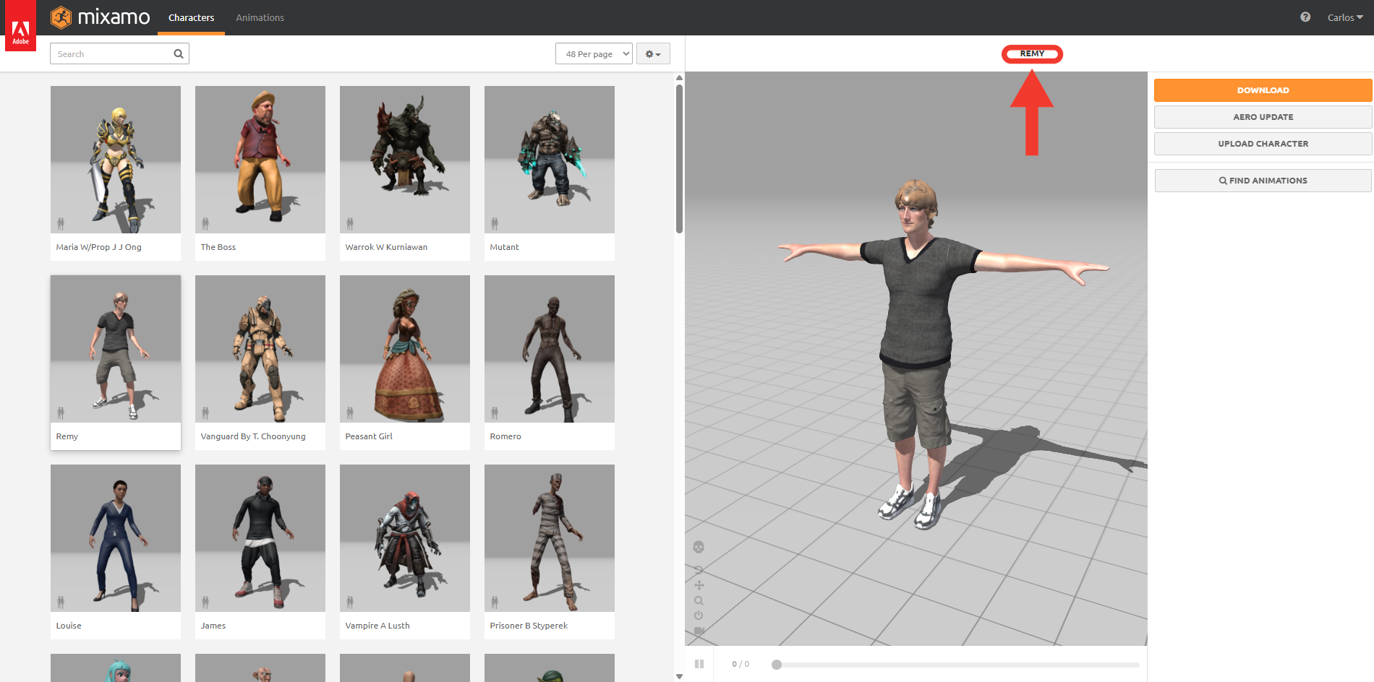Image resolution: width=1374 pixels, height=682 pixels.
Task: Click the reset camera power icon
Action: pos(699,616)
